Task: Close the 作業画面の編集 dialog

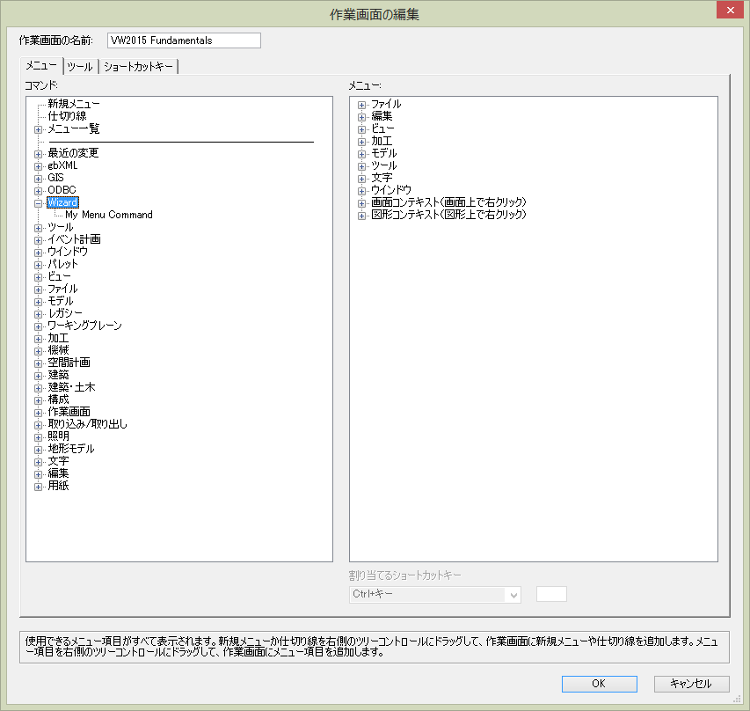Action: (731, 10)
